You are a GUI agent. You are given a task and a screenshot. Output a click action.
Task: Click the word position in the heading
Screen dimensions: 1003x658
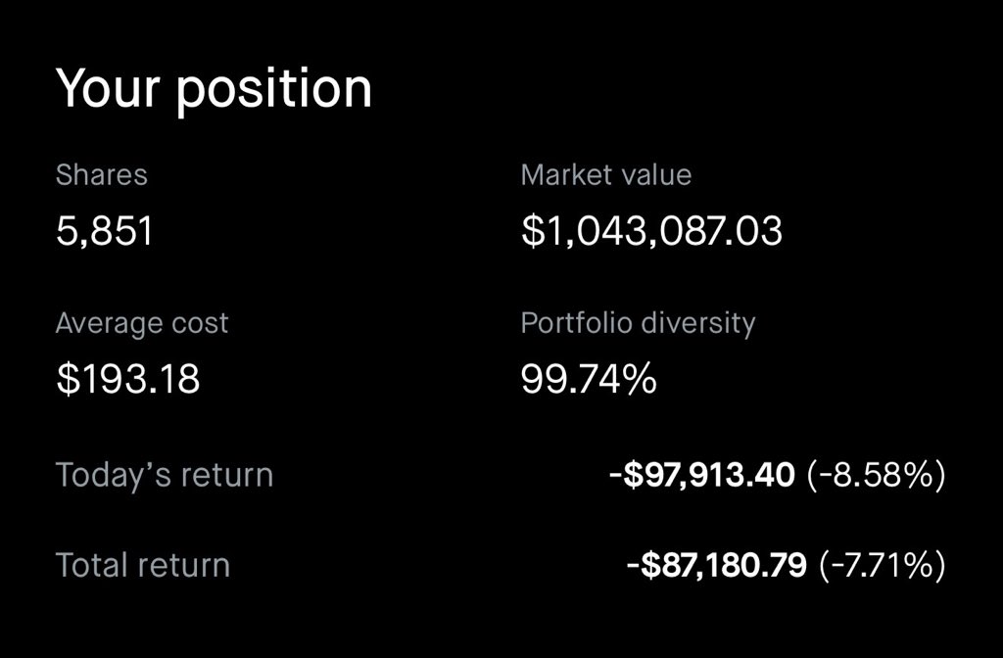(x=274, y=91)
